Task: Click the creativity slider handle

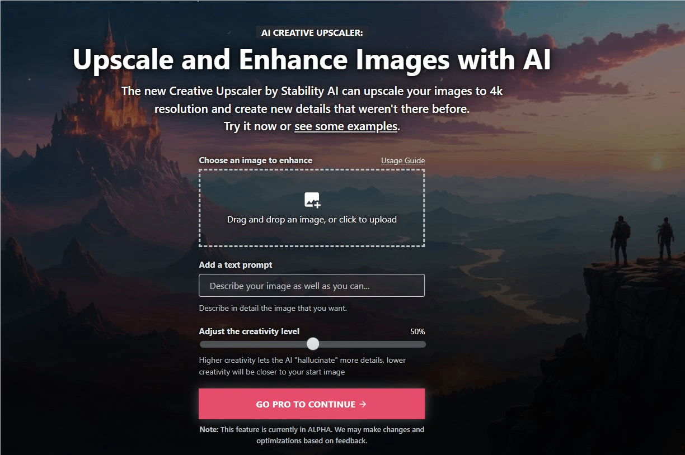Action: (313, 344)
